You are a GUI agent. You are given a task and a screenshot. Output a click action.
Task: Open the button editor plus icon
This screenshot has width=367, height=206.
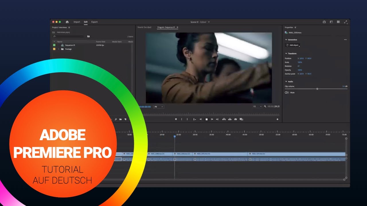pyautogui.click(x=277, y=119)
